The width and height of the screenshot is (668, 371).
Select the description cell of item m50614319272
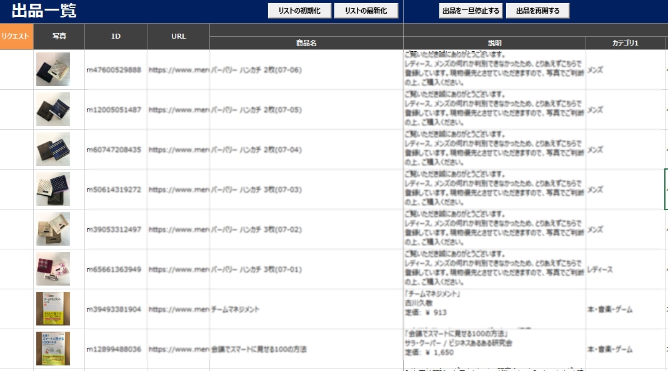coord(495,190)
